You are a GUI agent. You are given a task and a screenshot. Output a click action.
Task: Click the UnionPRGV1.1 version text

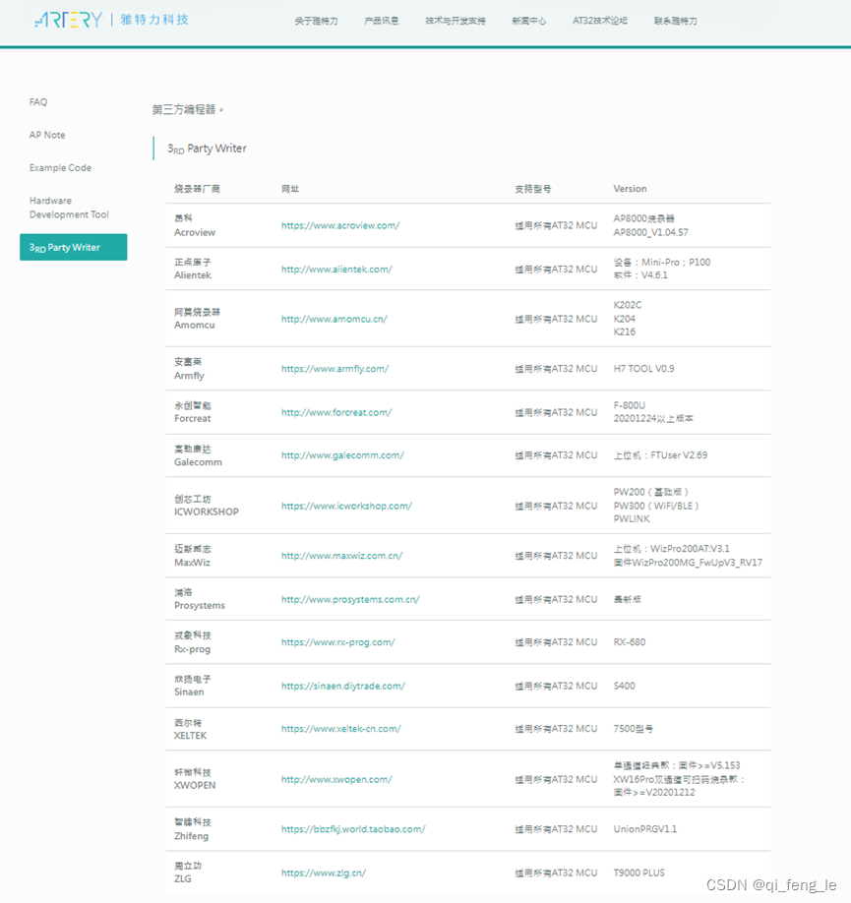[x=644, y=828]
